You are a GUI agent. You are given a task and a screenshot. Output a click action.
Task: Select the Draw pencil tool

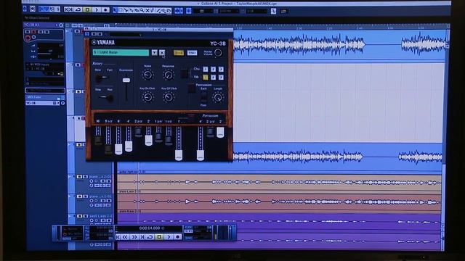pos(153,10)
